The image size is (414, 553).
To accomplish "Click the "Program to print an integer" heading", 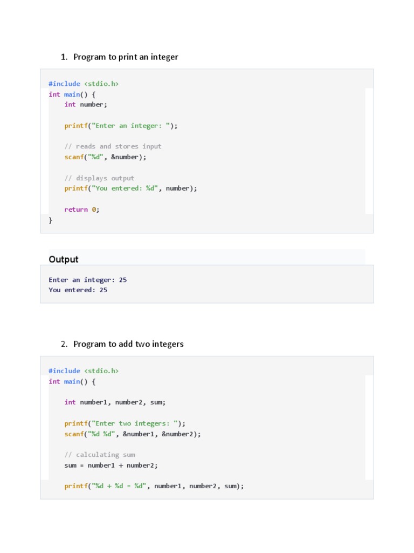I will 126,57.
